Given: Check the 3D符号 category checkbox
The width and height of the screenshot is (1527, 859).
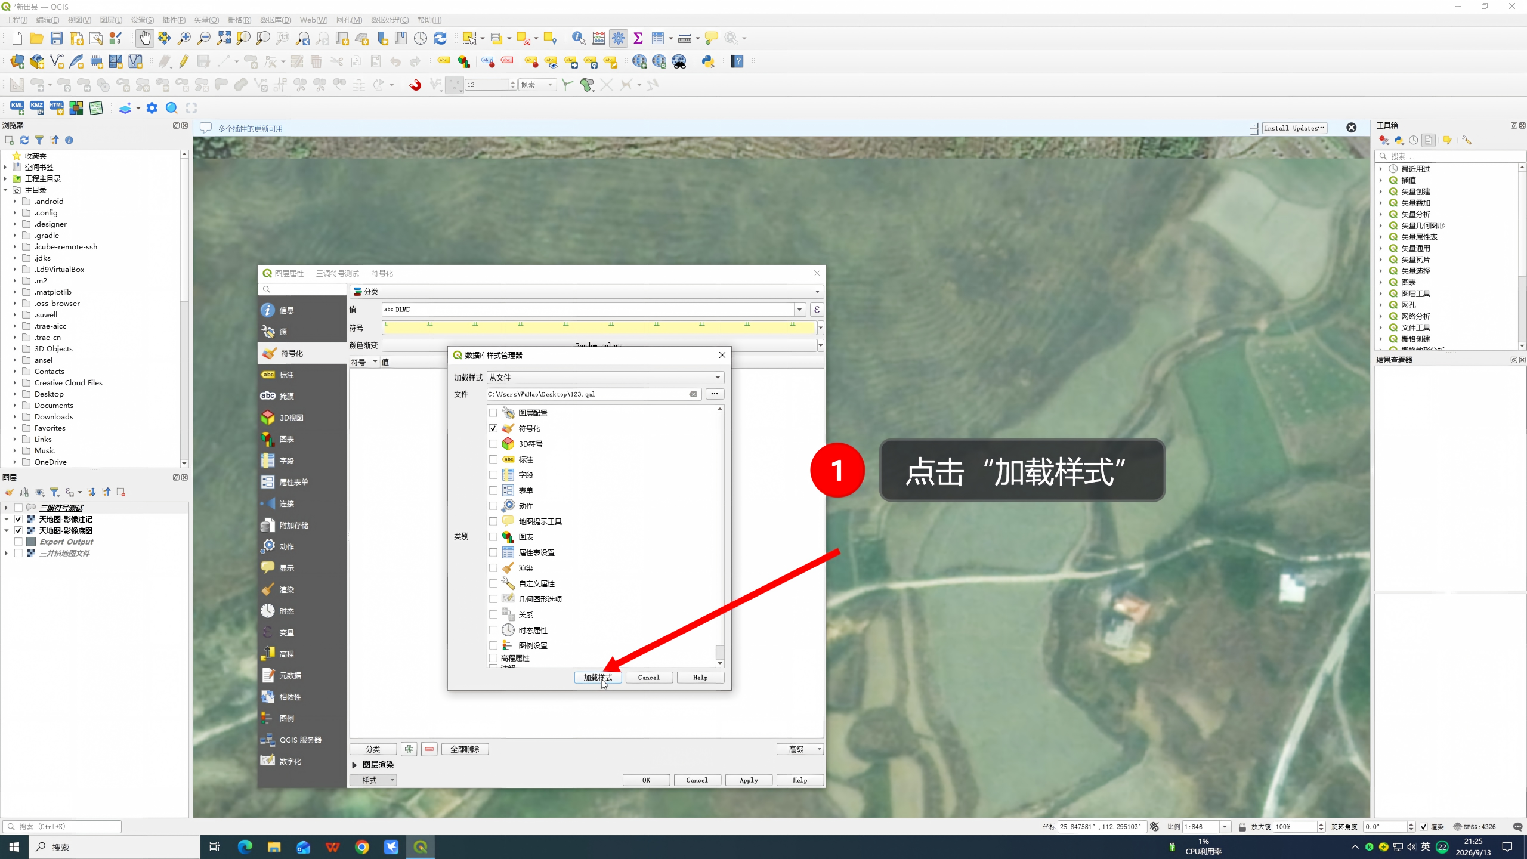Looking at the screenshot, I should click(x=493, y=444).
